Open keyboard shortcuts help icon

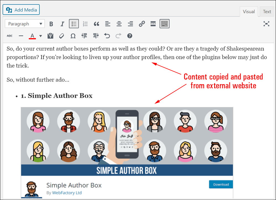click(x=130, y=36)
